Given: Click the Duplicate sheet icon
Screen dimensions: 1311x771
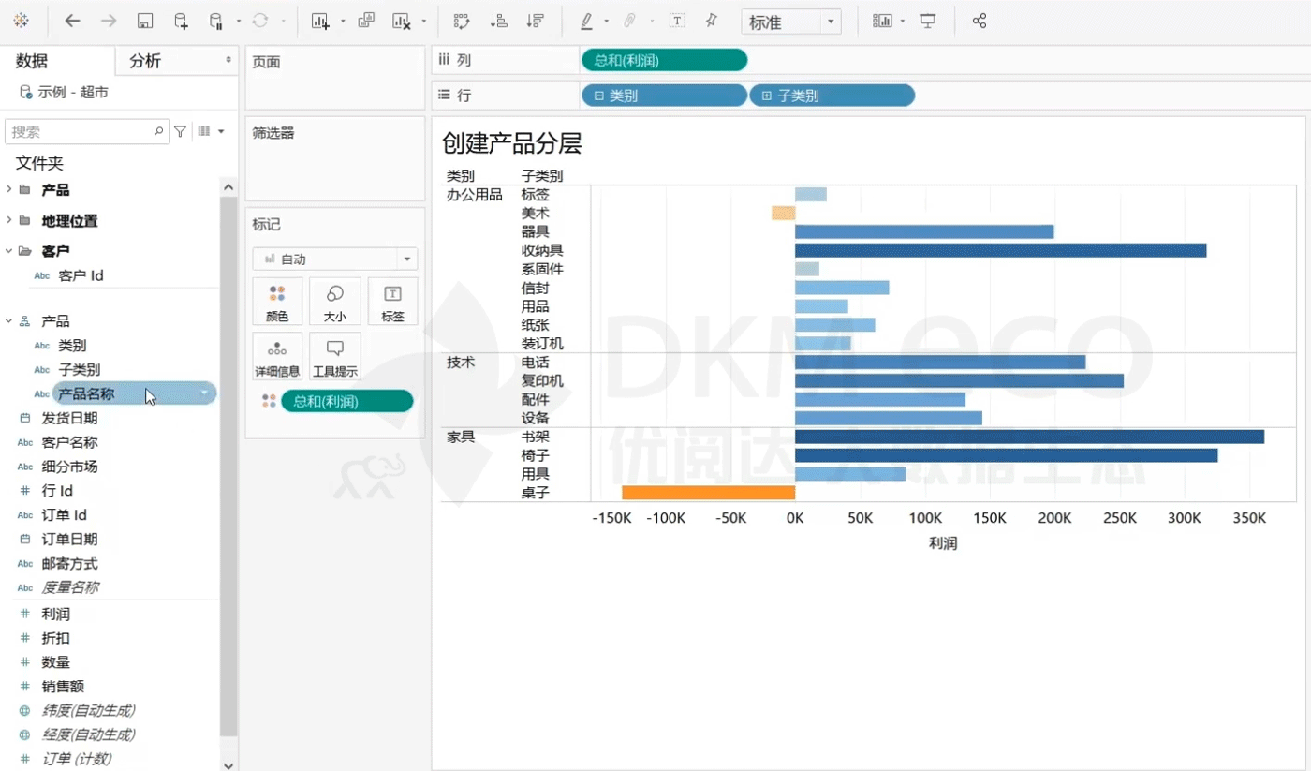Looking at the screenshot, I should click(x=366, y=21).
